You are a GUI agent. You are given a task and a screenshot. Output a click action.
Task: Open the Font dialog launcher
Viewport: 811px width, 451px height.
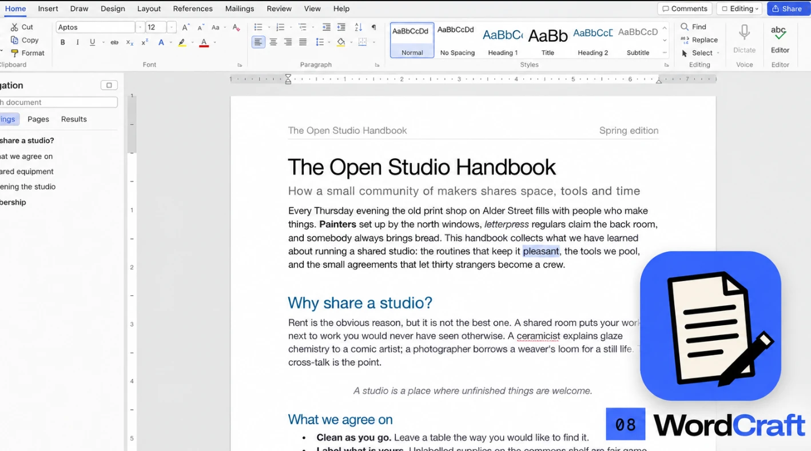pyautogui.click(x=240, y=65)
